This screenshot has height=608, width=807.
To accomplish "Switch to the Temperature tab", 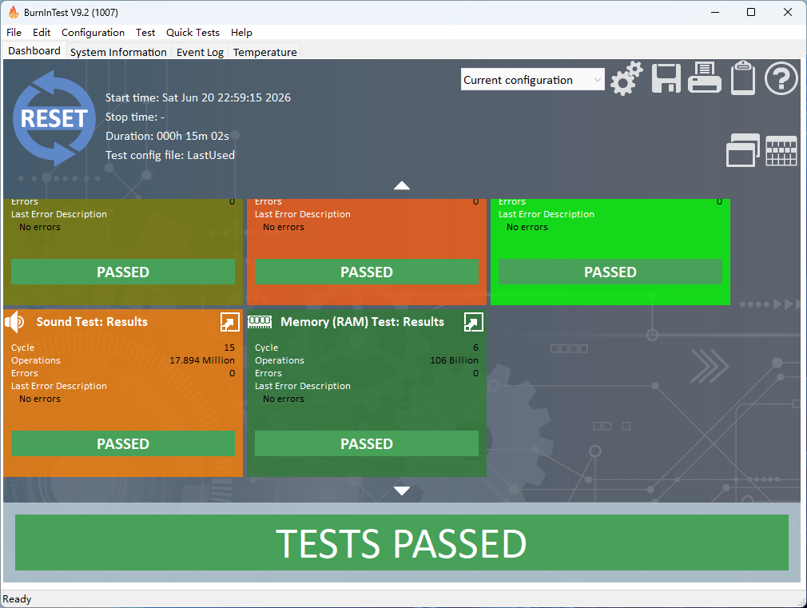I will [264, 52].
